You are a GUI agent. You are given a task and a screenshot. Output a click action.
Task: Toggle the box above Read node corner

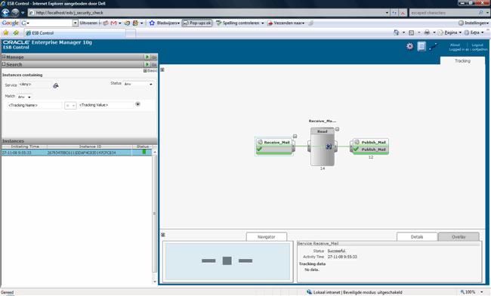[x=337, y=129]
